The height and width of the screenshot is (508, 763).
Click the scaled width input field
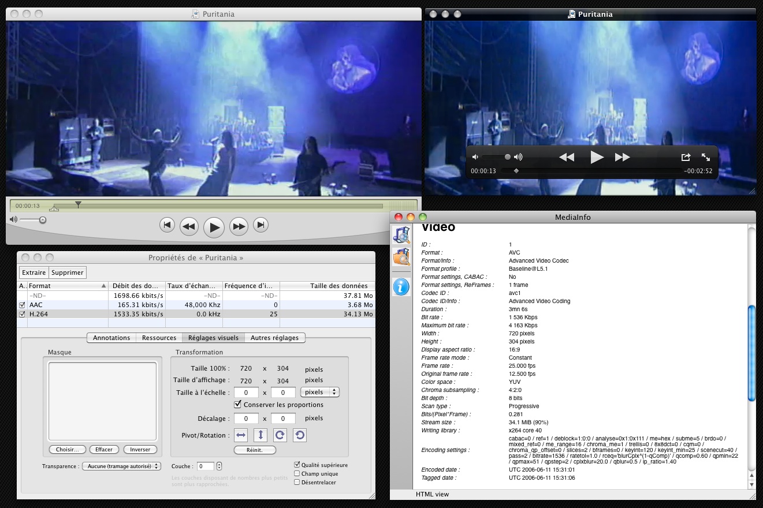click(x=247, y=393)
